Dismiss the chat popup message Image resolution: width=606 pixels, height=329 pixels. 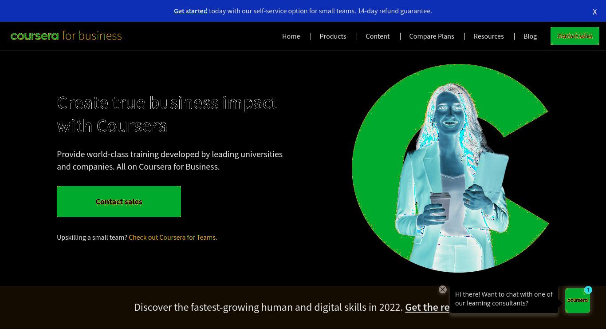443,289
